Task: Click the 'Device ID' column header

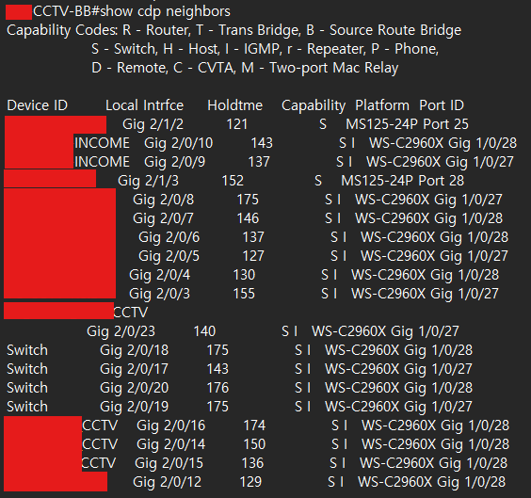Action: (38, 105)
